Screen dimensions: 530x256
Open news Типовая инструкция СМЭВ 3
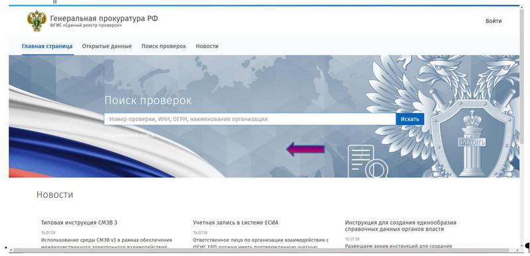79,223
